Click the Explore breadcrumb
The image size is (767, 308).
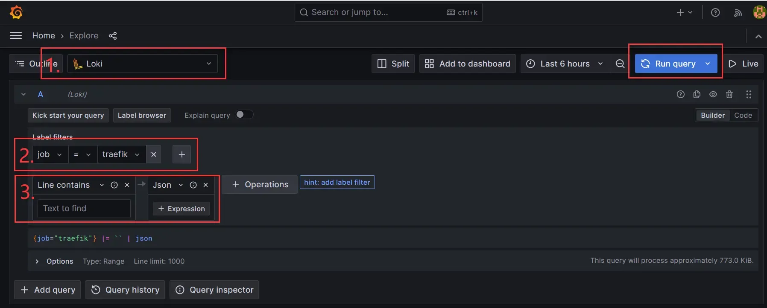[84, 36]
